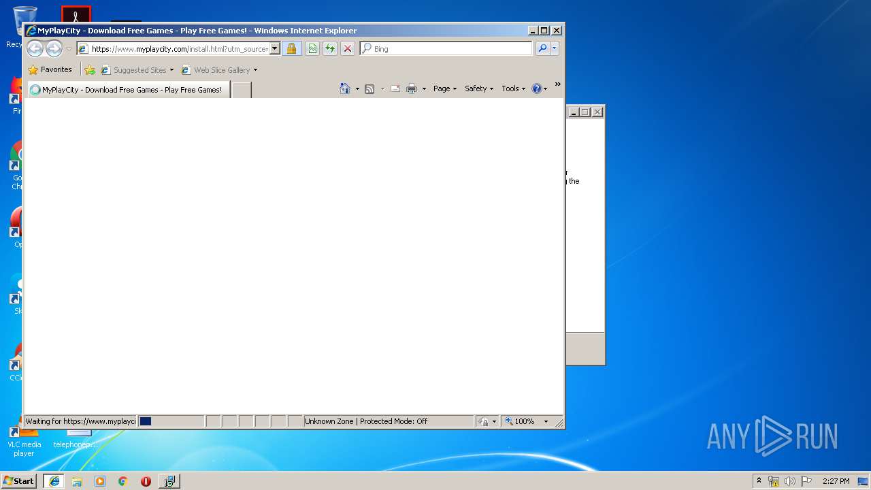Go forward with the Forward arrow button

click(54, 48)
